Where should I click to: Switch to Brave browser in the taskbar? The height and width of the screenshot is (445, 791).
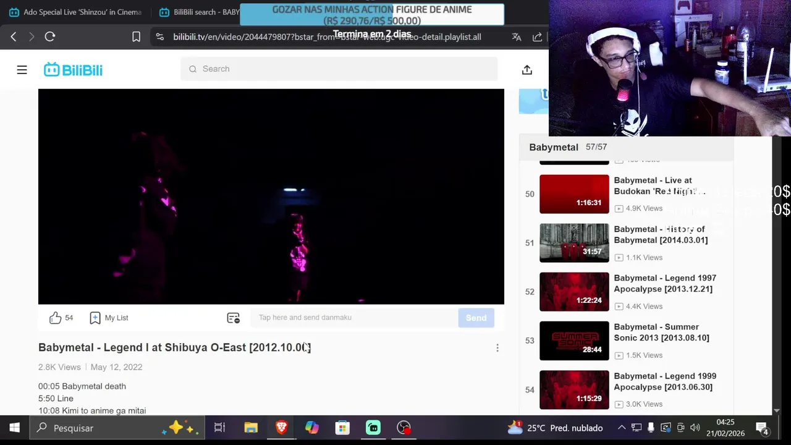[x=281, y=428]
